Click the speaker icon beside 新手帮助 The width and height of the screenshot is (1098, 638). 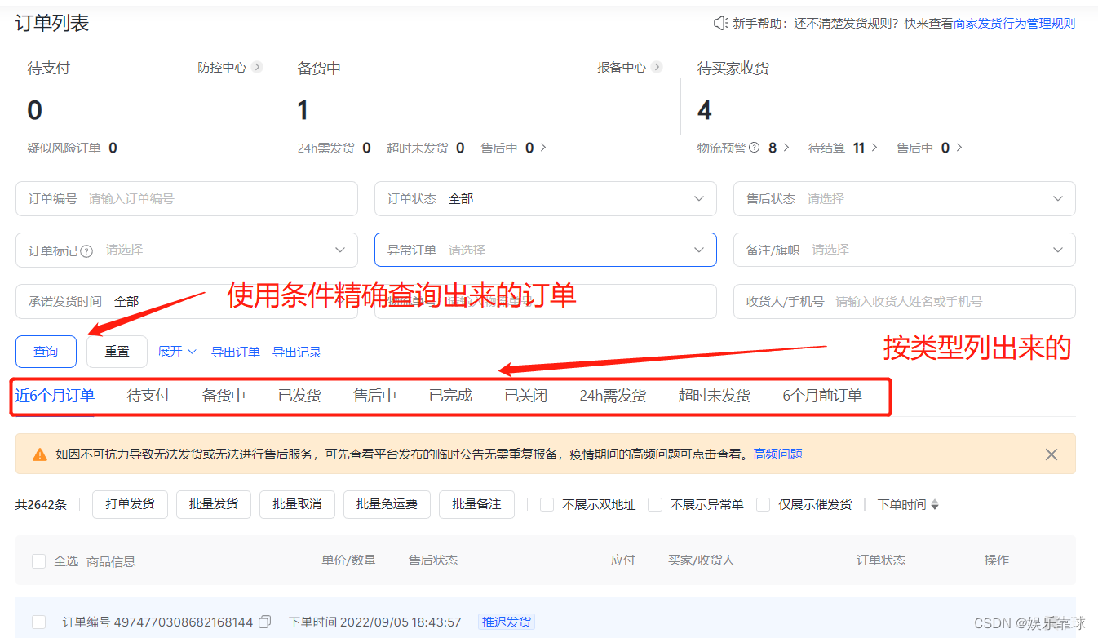(720, 24)
